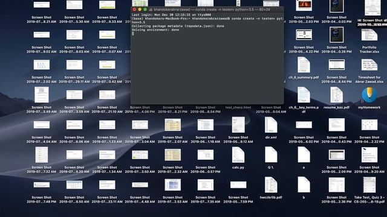This screenshot has width=387, height=217.
Task: Select Screen Shot 2019-07...2.02 AM
Action: 42,65
